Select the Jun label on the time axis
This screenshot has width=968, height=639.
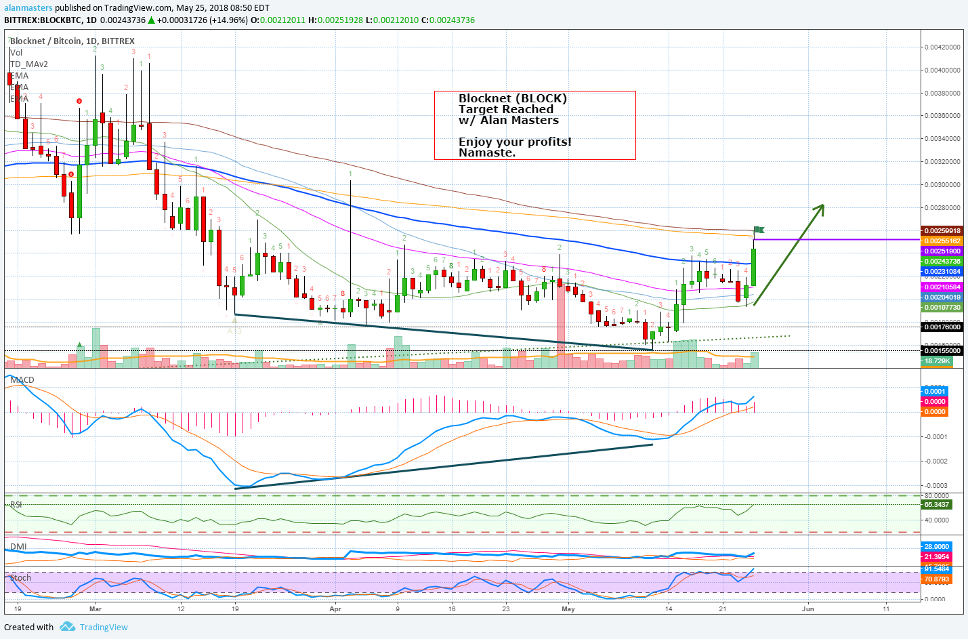click(807, 609)
